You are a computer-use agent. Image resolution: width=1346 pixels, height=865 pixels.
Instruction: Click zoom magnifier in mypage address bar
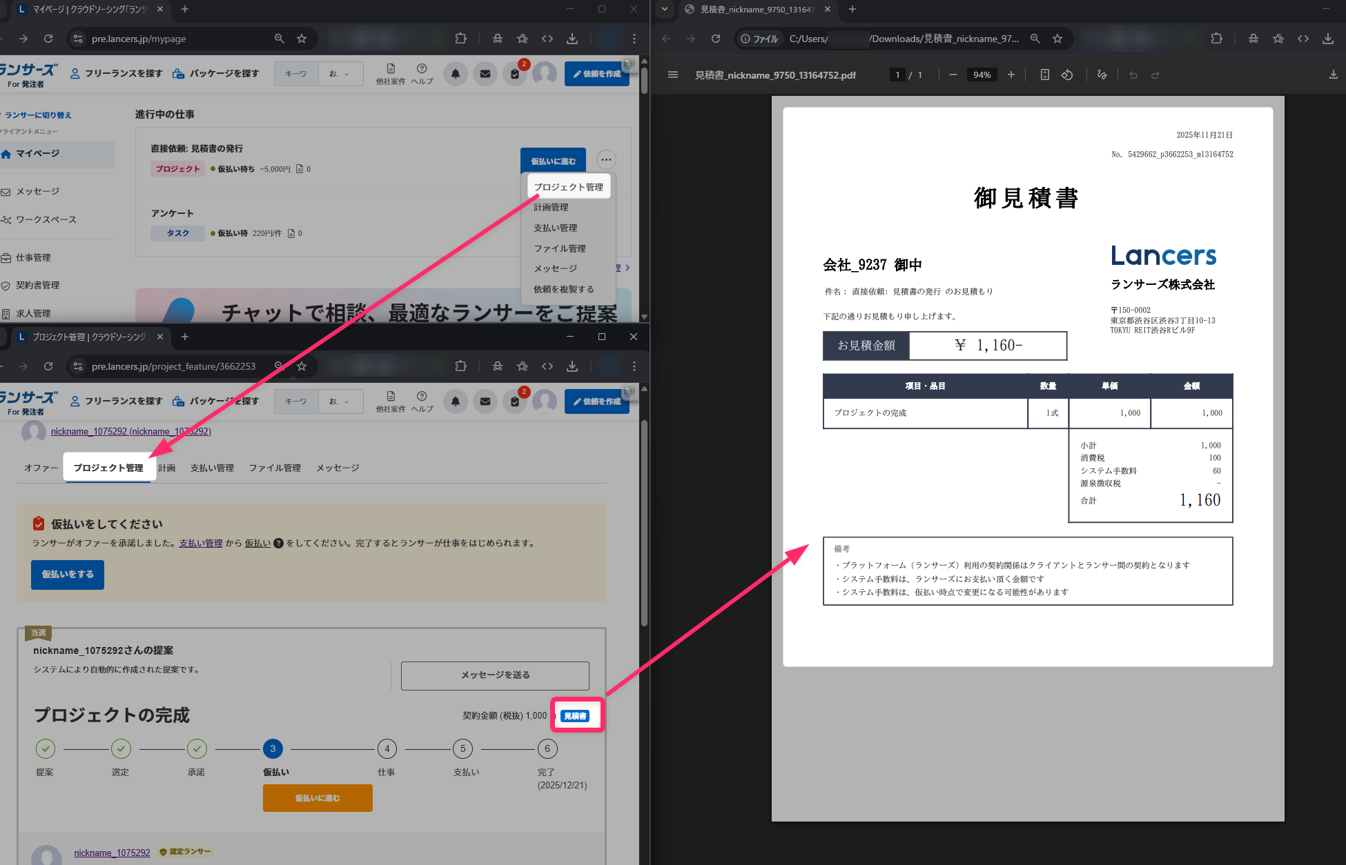[x=279, y=39]
